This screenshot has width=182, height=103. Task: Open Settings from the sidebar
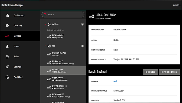click(20, 67)
